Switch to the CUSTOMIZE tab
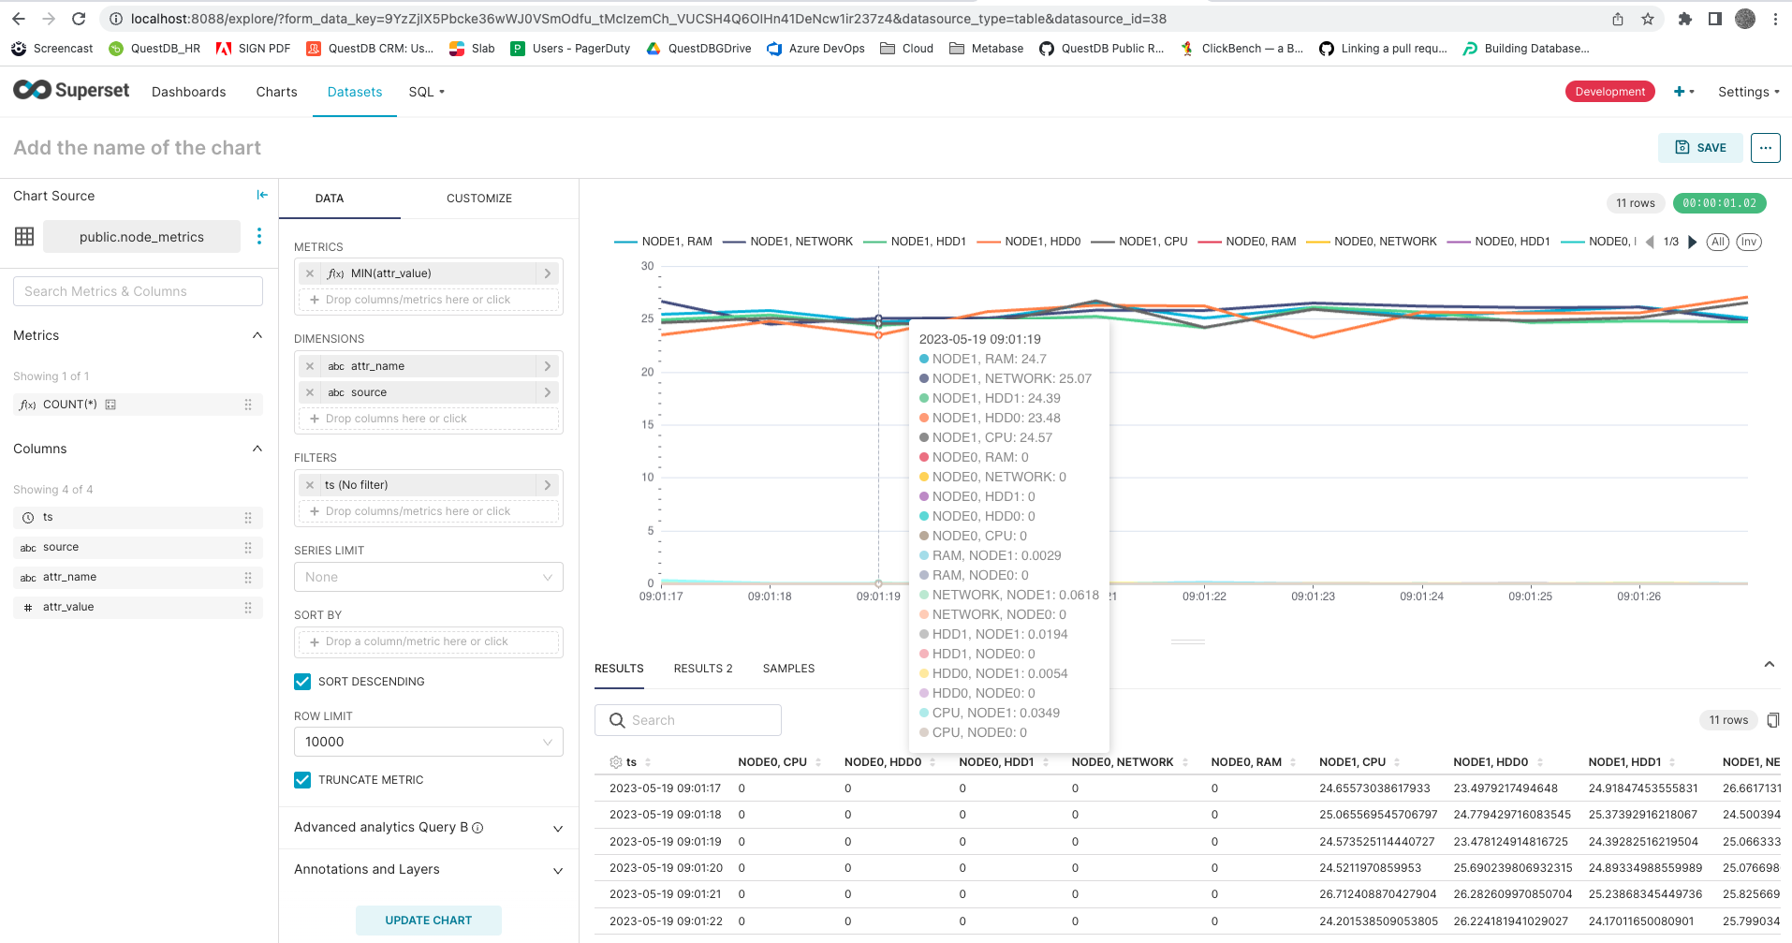The height and width of the screenshot is (943, 1792). pos(479,199)
